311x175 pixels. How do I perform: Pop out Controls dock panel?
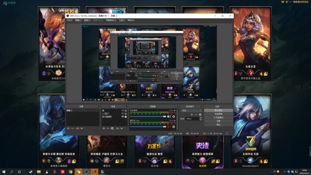pos(232,107)
